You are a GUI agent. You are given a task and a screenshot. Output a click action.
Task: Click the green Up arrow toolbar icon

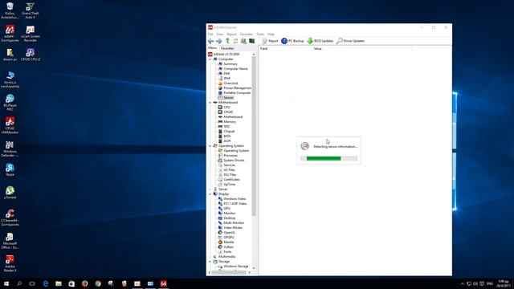(x=227, y=41)
